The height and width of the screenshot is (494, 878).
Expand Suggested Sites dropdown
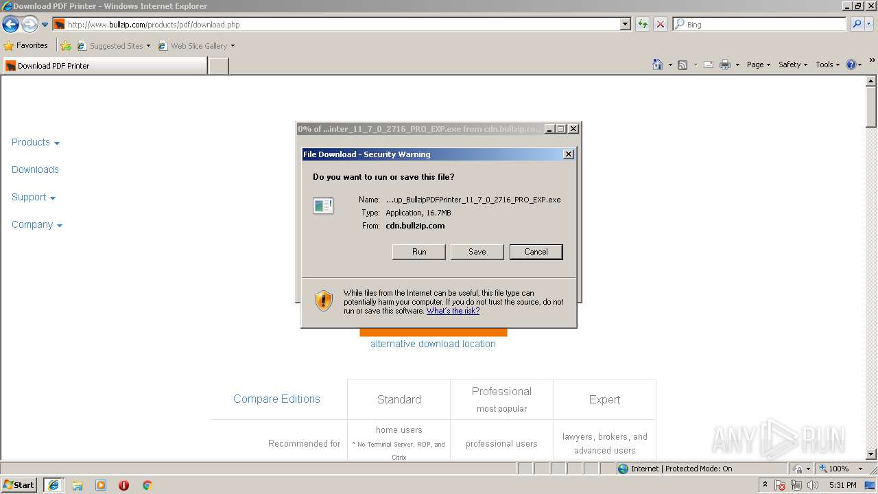point(148,46)
